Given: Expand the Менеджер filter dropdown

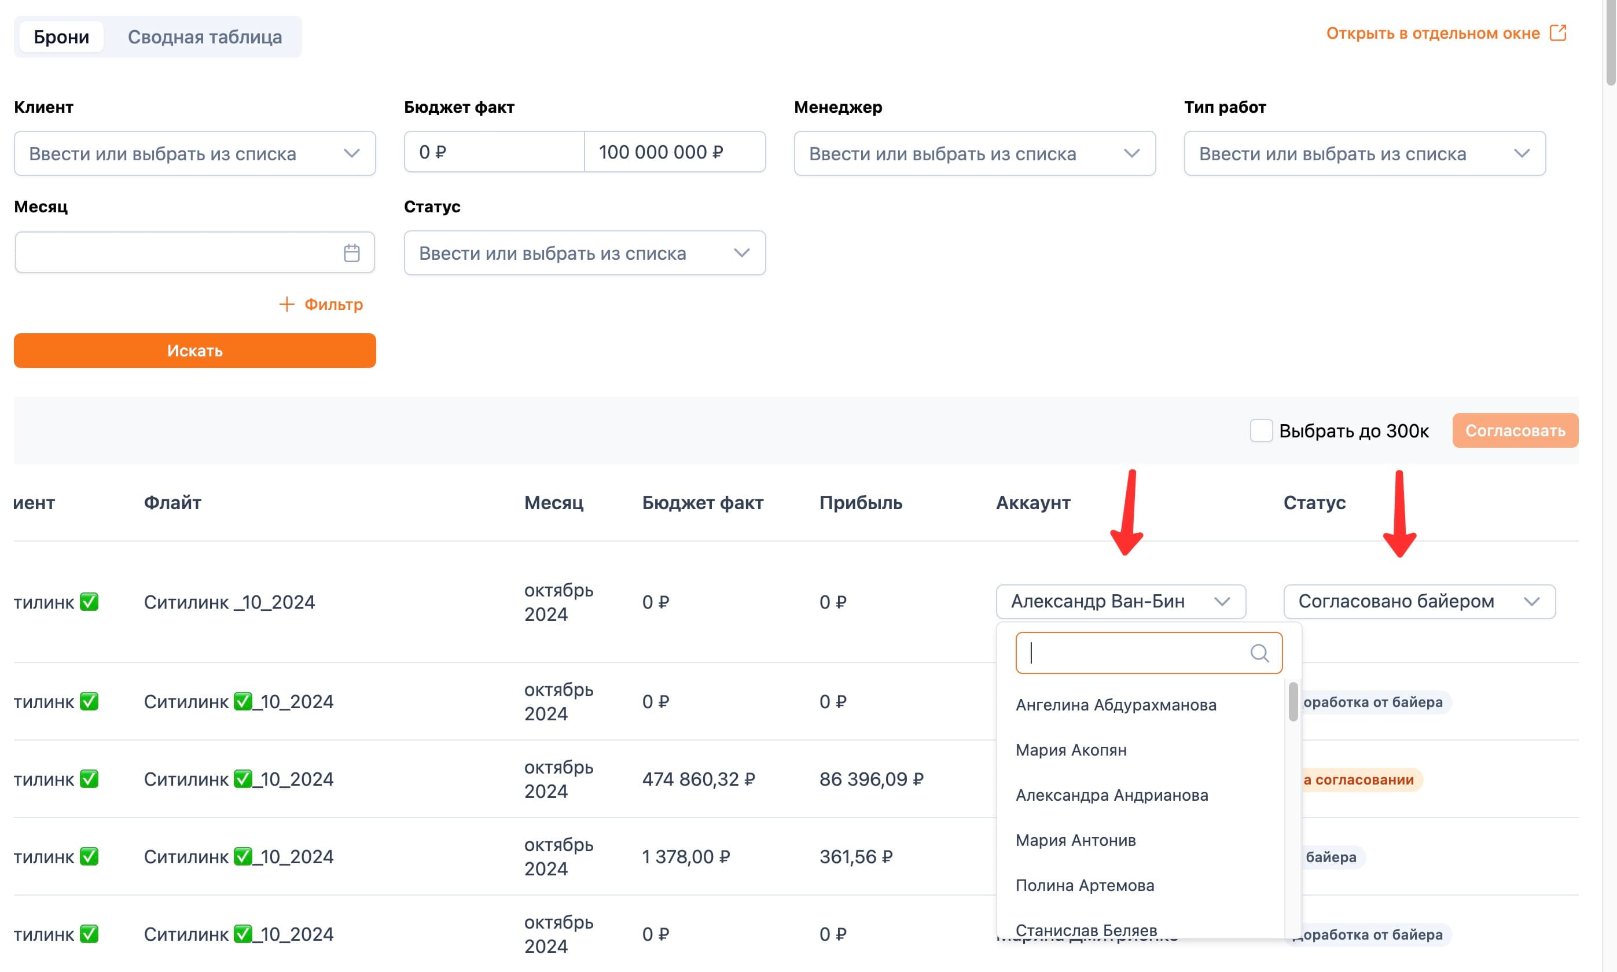Looking at the screenshot, I should click(x=974, y=153).
